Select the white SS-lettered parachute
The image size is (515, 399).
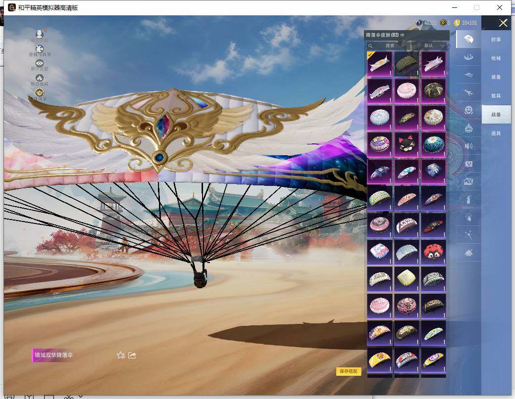407,225
